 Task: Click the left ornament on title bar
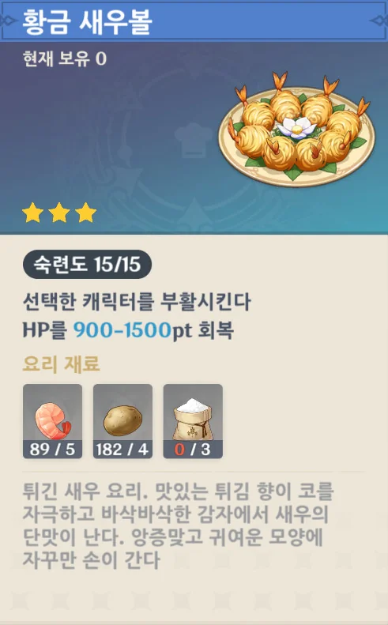coord(7,21)
